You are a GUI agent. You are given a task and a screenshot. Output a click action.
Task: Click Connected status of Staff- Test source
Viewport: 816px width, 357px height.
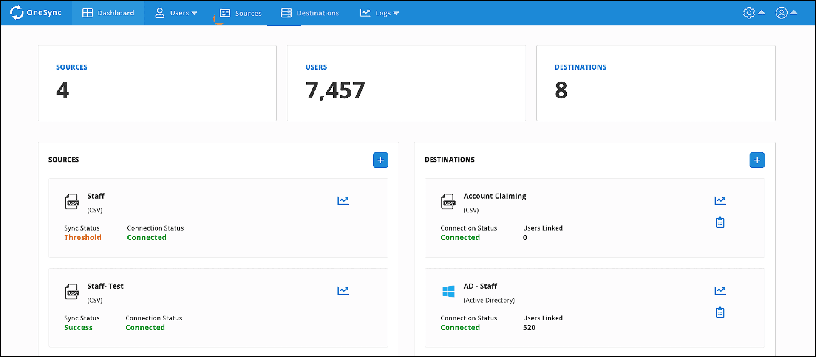[x=145, y=327]
